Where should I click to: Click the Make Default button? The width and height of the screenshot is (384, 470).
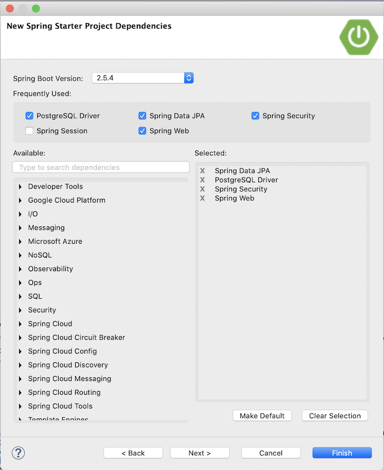pos(262,416)
